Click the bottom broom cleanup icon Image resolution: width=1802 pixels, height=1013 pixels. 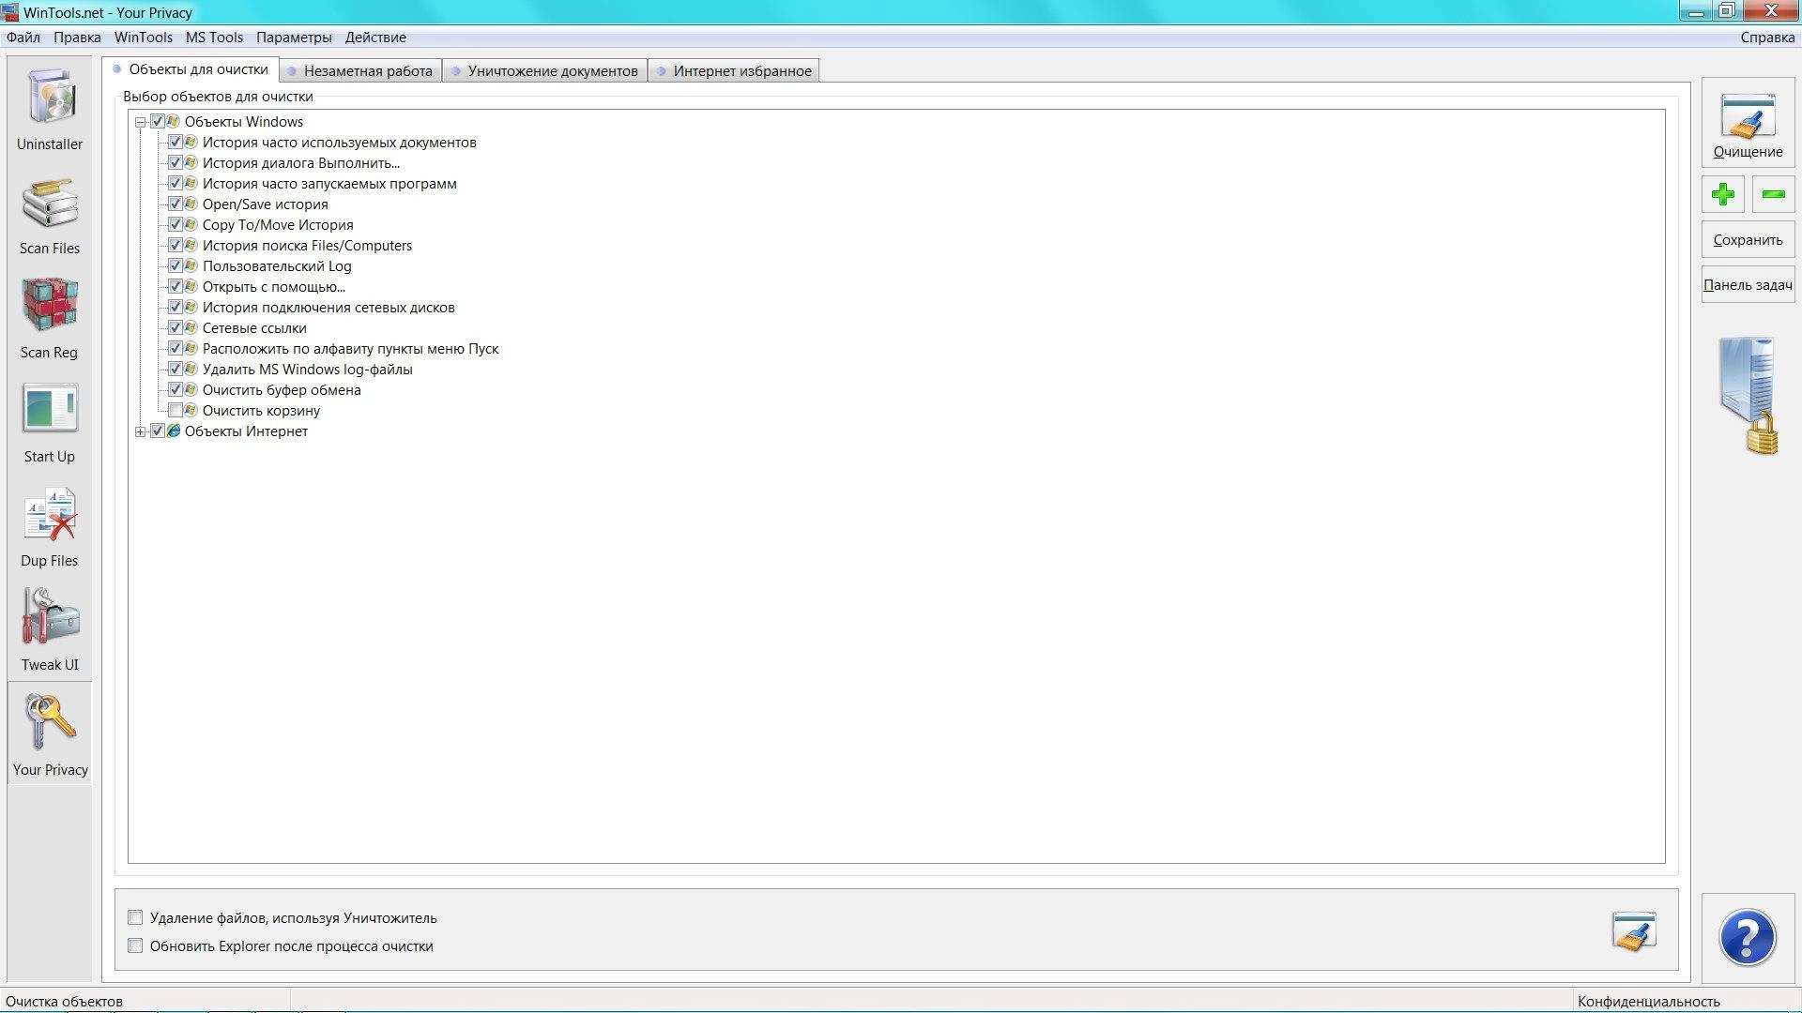tap(1634, 931)
